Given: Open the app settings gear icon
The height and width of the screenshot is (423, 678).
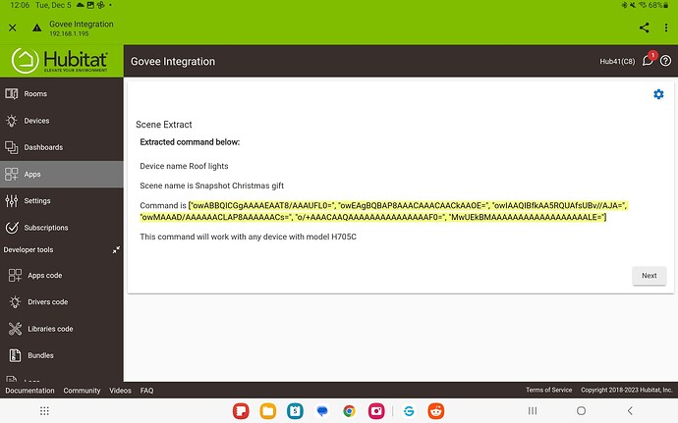Looking at the screenshot, I should (x=658, y=94).
